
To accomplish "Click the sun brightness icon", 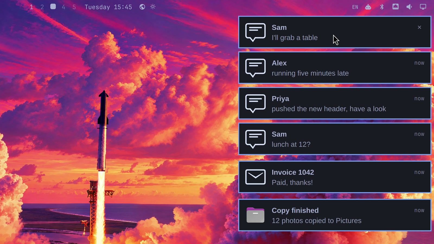I will pyautogui.click(x=153, y=7).
